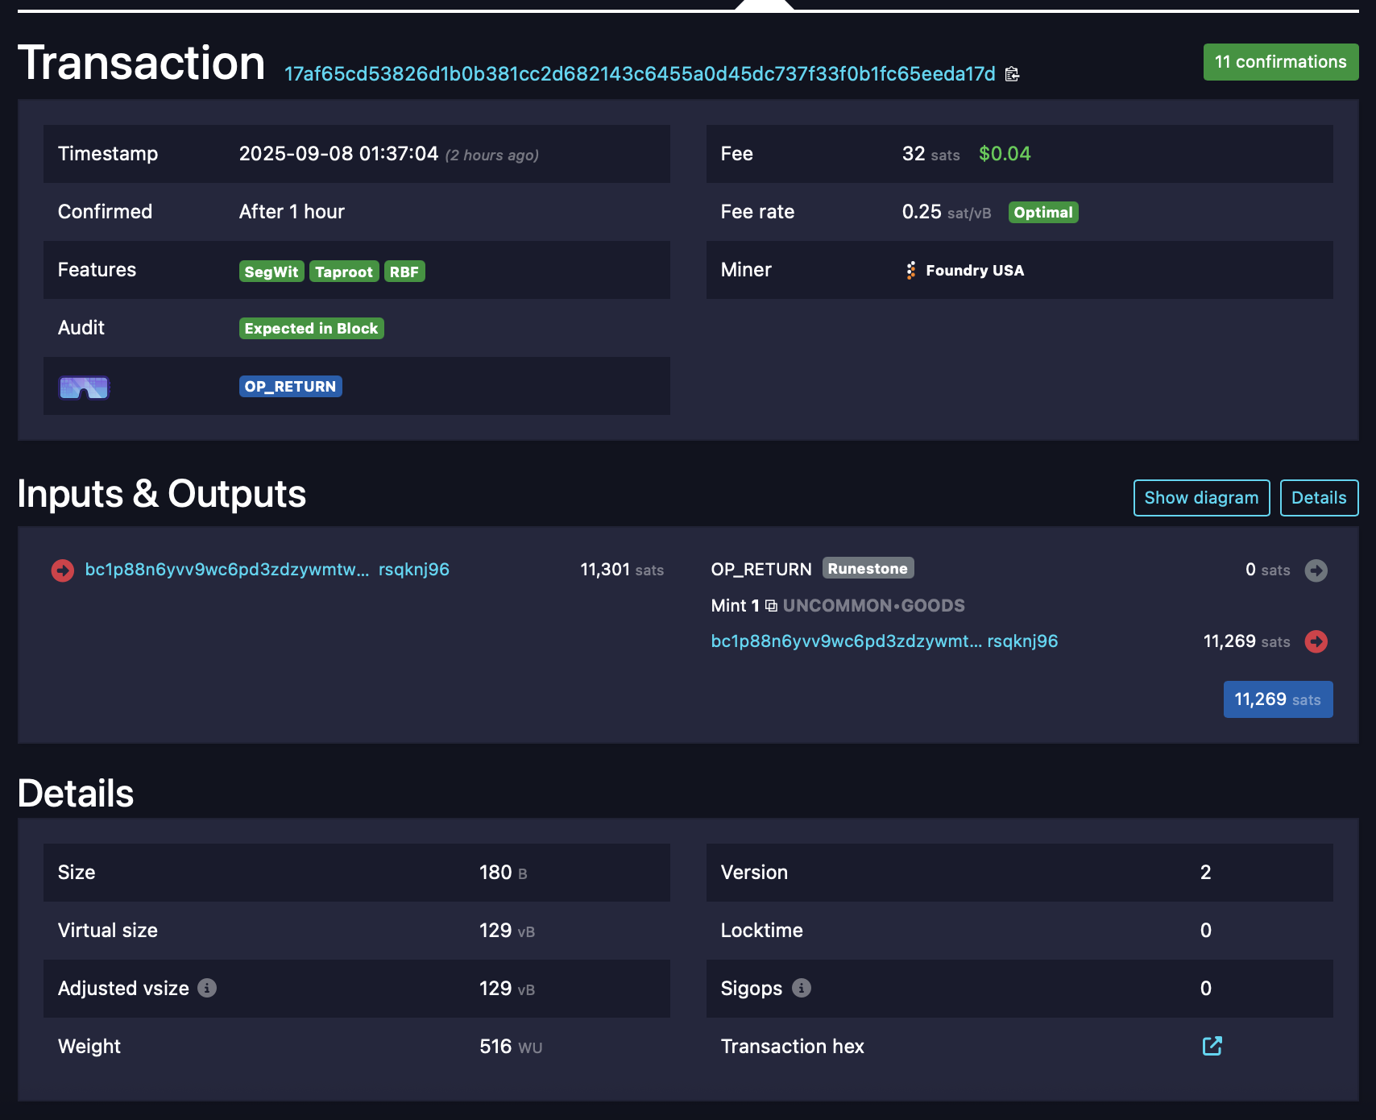The width and height of the screenshot is (1376, 1120).
Task: Click the '(2 hours ago)' text
Action: [492, 156]
